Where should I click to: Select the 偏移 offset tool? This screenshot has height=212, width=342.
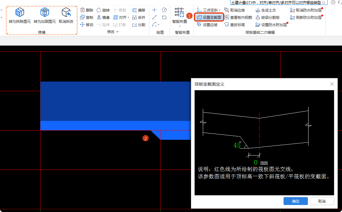coord(139,10)
